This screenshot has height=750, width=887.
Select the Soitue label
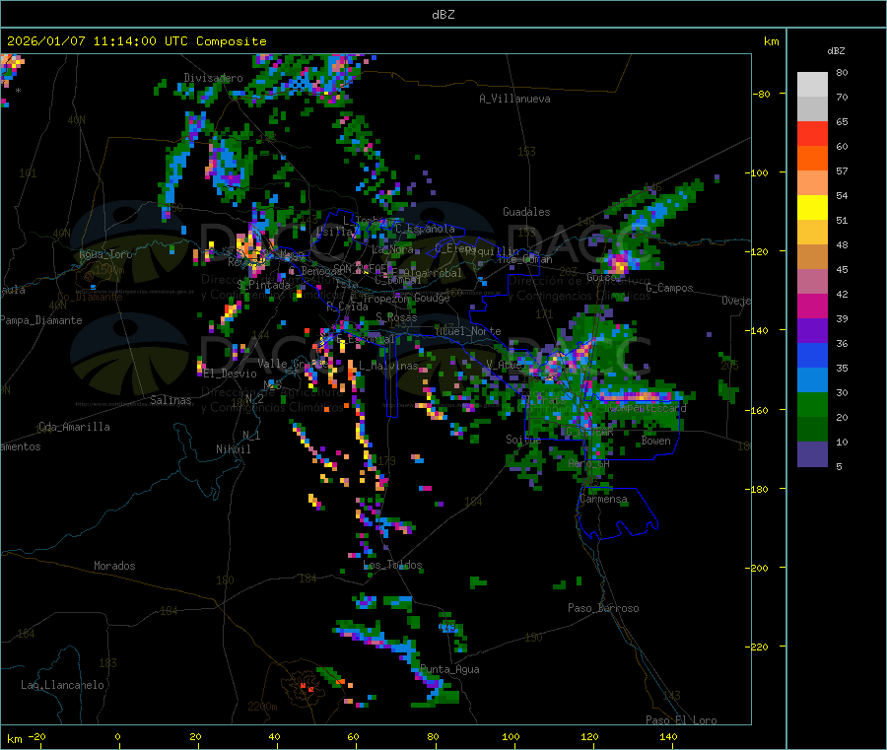[523, 440]
